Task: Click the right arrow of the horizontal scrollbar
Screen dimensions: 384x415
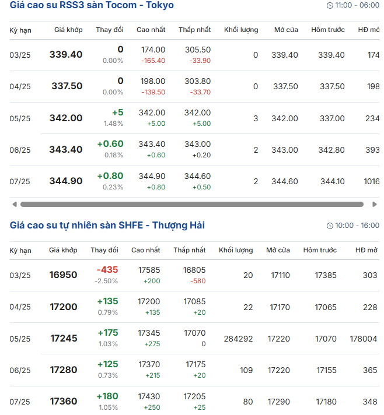Action: click(x=375, y=205)
